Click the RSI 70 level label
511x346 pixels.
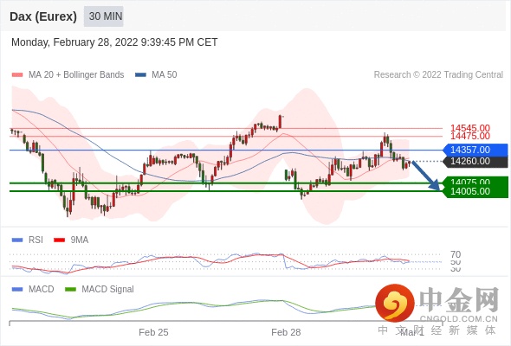point(456,254)
